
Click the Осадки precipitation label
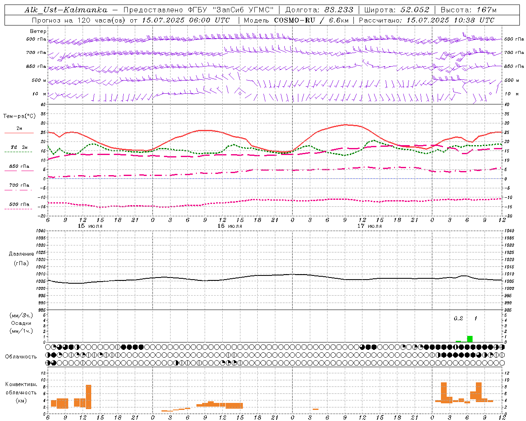point(21,323)
